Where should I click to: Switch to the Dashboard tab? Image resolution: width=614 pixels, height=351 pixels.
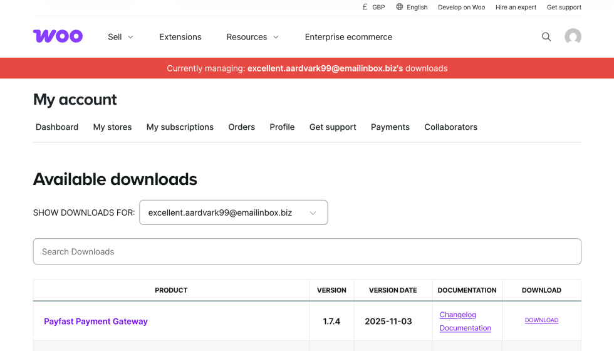(x=57, y=127)
